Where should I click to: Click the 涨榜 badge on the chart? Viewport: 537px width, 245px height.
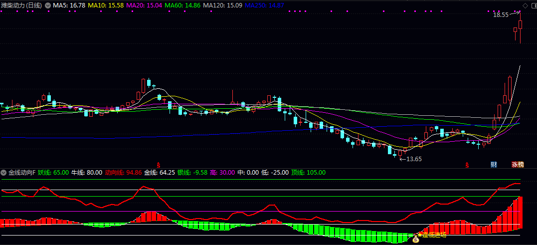tap(518, 164)
